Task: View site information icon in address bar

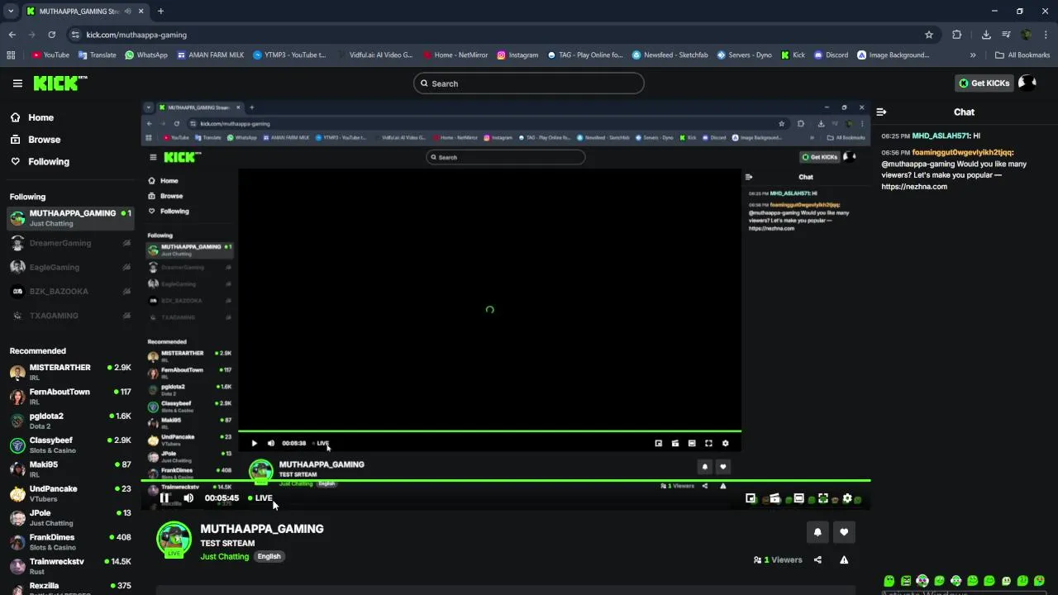Action: tap(75, 35)
